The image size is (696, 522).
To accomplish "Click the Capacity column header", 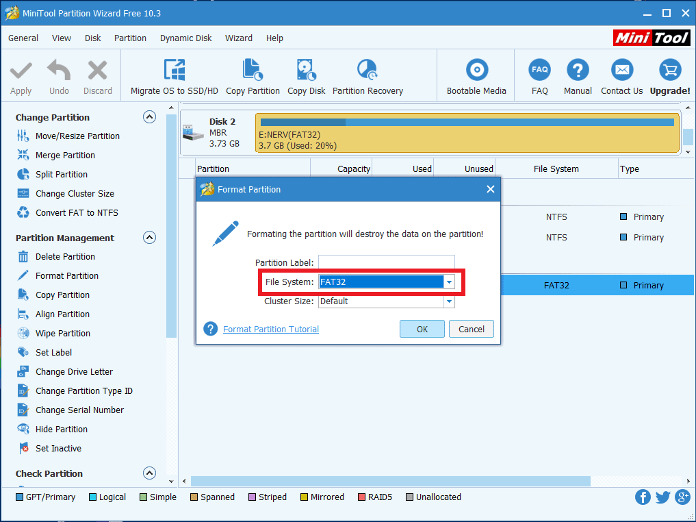I will [x=341, y=169].
